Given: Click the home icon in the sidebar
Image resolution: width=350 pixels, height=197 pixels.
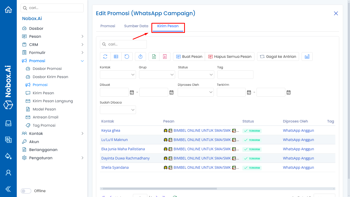Looking at the screenshot, I should tap(8, 10).
